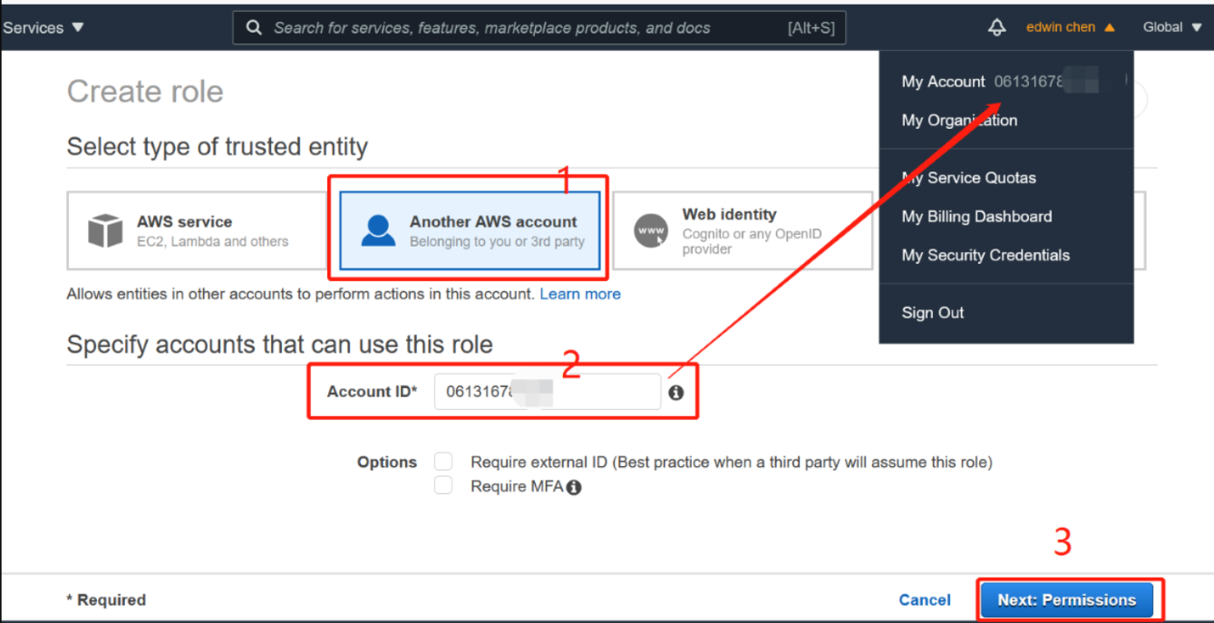Enable Require external ID checkbox
The image size is (1214, 623).
coord(443,462)
